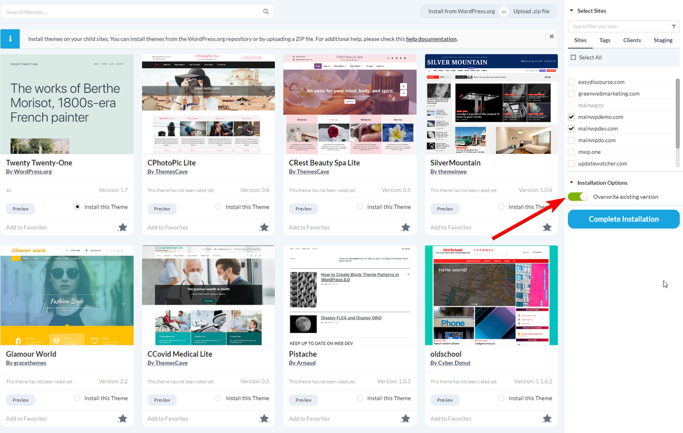The width and height of the screenshot is (683, 433).
Task: Select Install this Theme for Pistache
Action: (360, 398)
